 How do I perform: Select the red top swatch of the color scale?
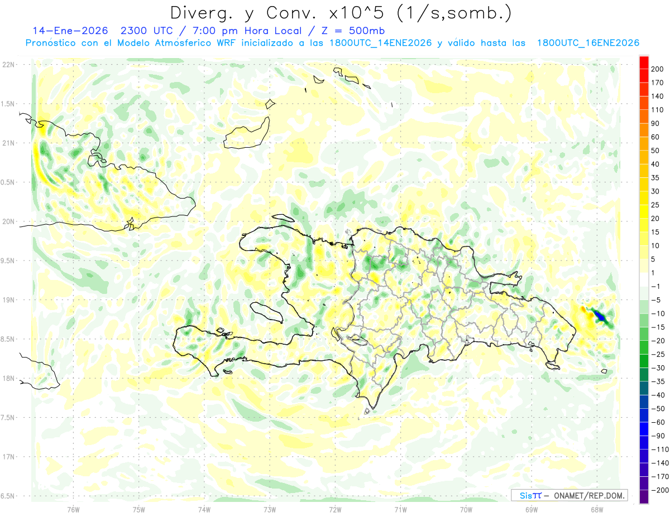(644, 62)
